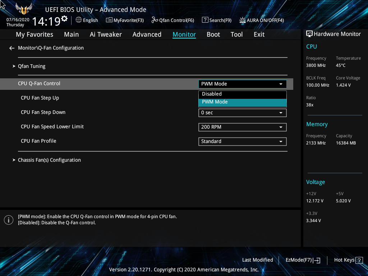Open the CPU Q-Fan Control dropdown

coord(243,84)
